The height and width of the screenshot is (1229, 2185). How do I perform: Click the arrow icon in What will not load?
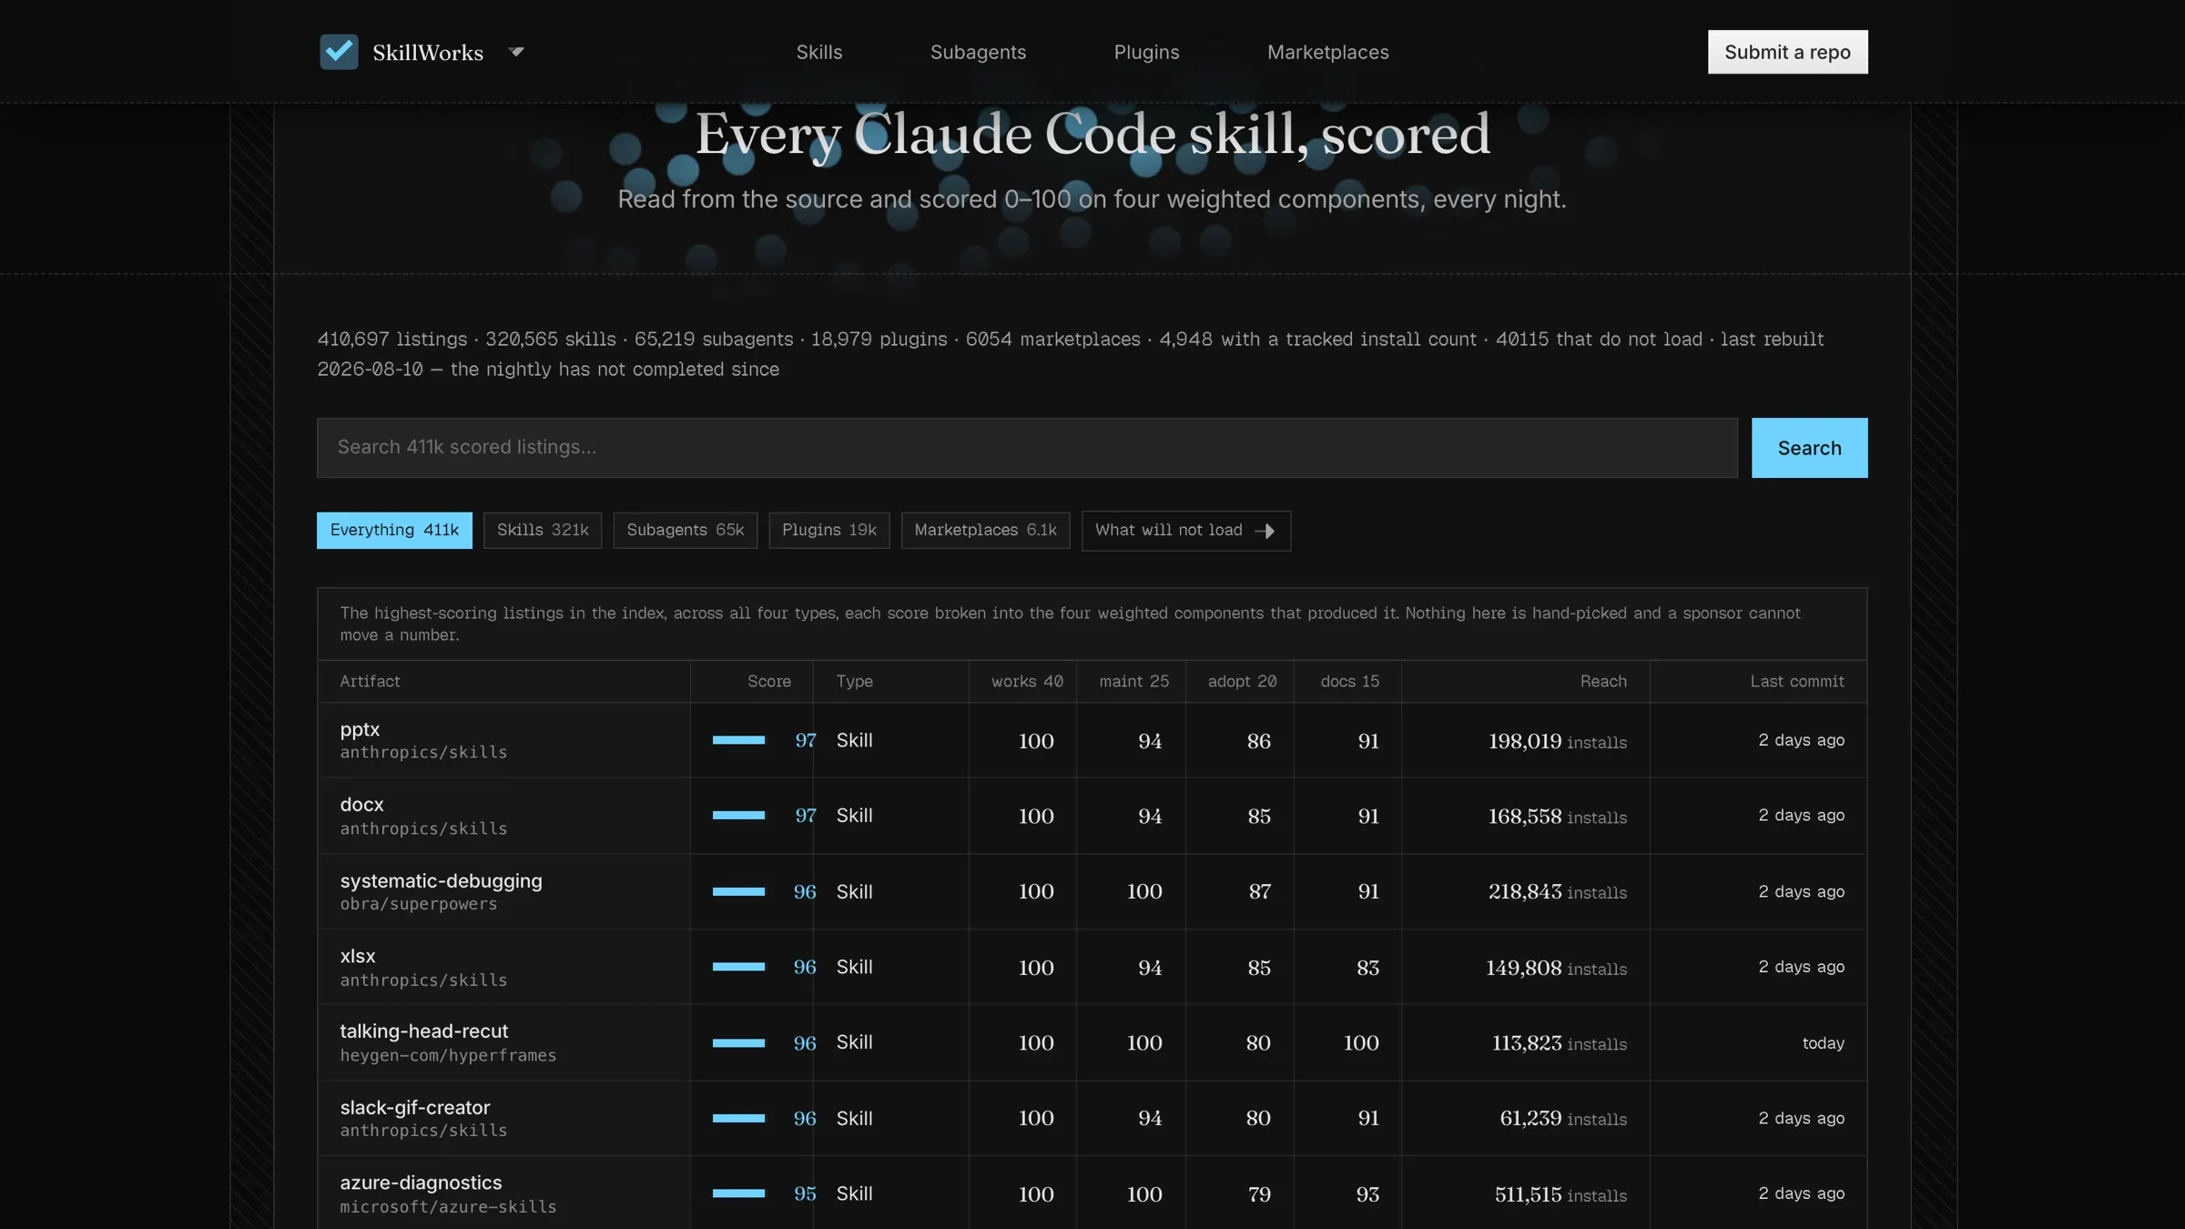pyautogui.click(x=1265, y=531)
